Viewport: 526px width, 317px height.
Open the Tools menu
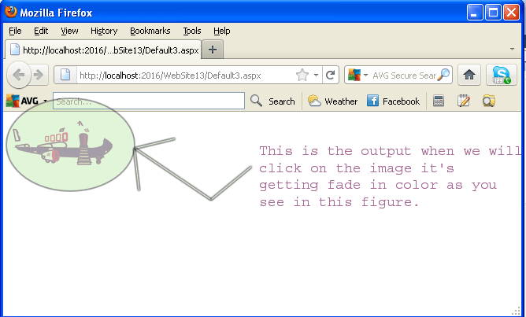coord(192,31)
